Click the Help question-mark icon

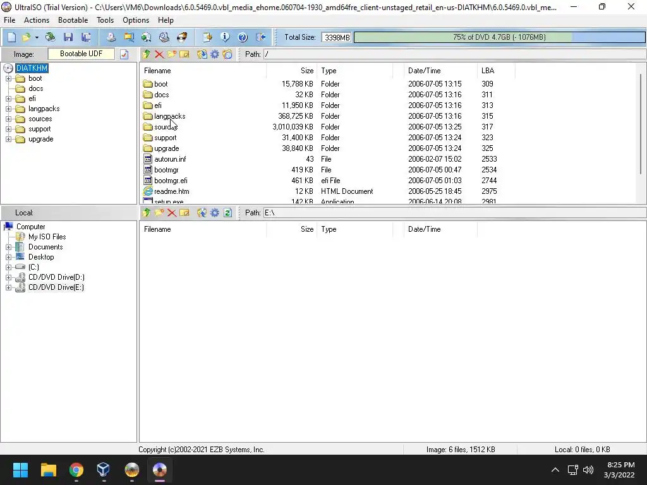point(243,37)
